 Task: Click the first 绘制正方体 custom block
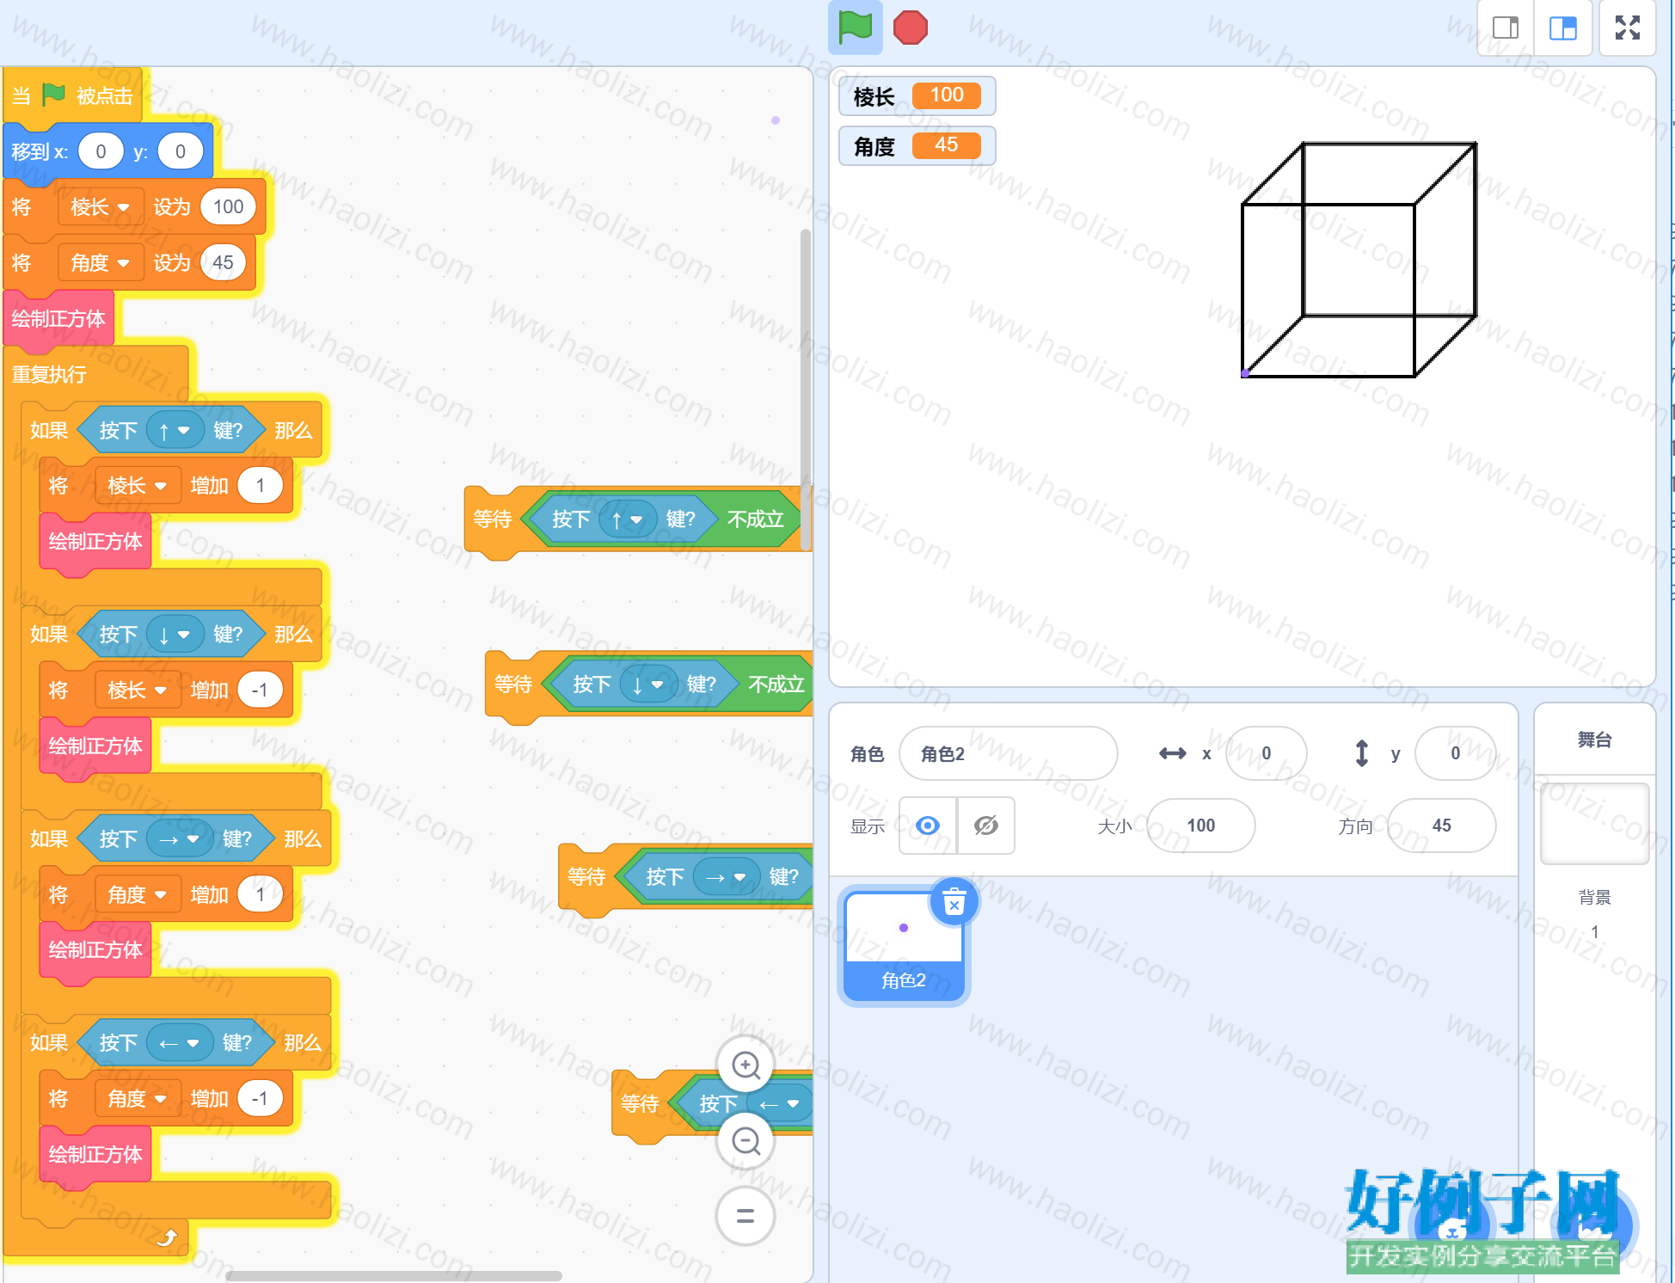point(58,319)
